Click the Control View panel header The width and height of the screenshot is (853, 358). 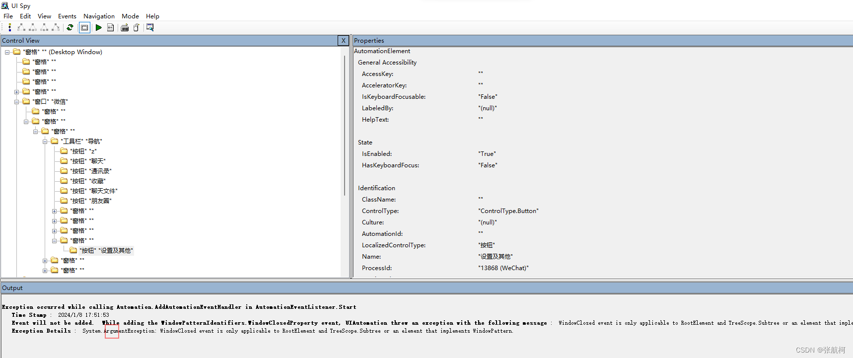(x=169, y=41)
